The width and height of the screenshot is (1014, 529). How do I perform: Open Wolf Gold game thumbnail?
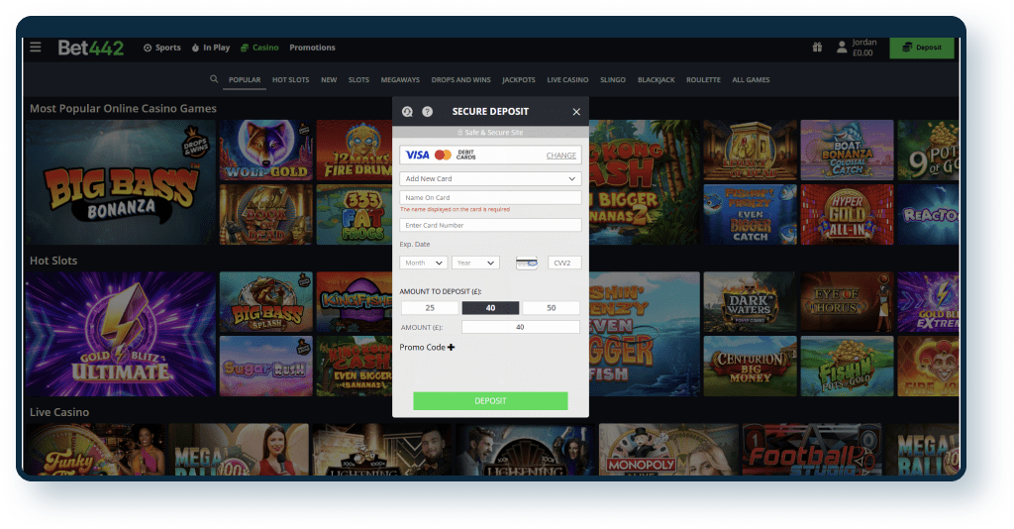[265, 150]
